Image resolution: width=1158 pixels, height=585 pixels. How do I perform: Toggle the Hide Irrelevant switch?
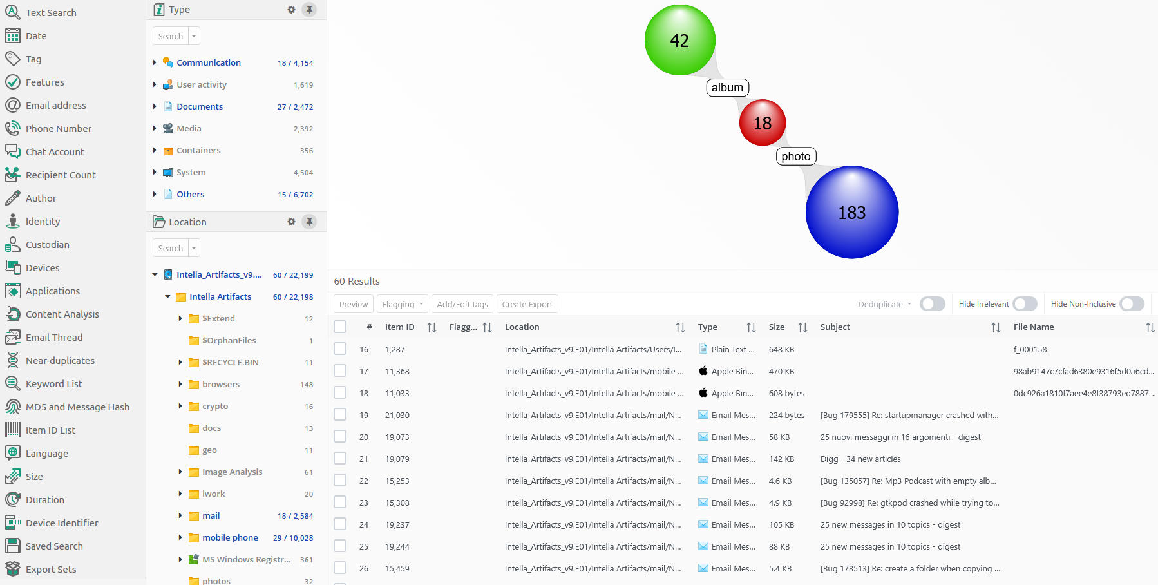click(1024, 304)
